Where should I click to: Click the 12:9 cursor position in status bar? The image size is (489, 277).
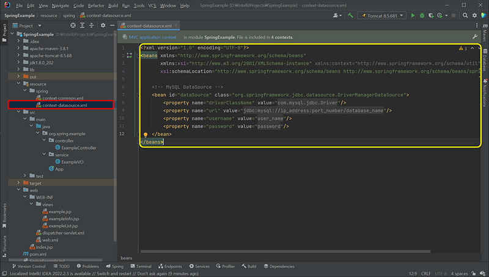coord(413,273)
